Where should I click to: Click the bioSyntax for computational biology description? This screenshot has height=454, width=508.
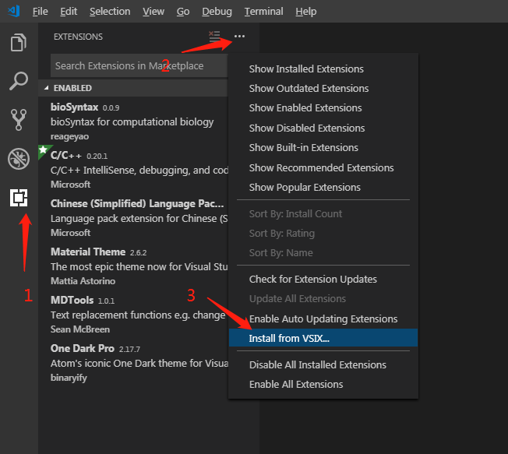tap(132, 122)
